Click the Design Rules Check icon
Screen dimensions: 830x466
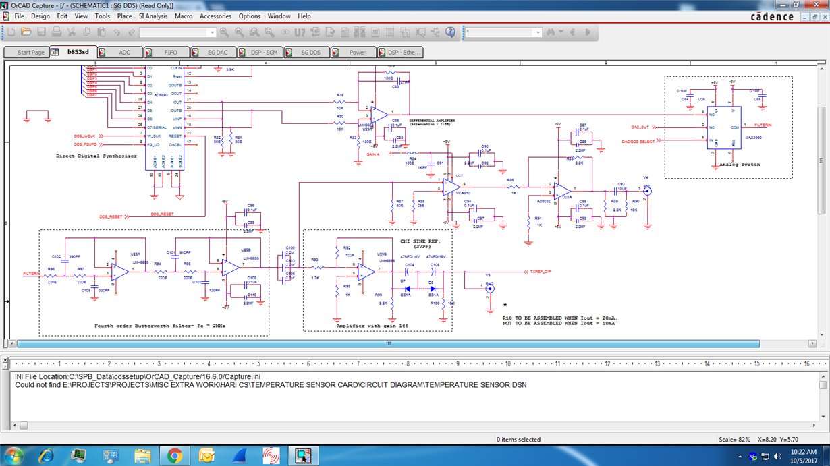[330, 32]
